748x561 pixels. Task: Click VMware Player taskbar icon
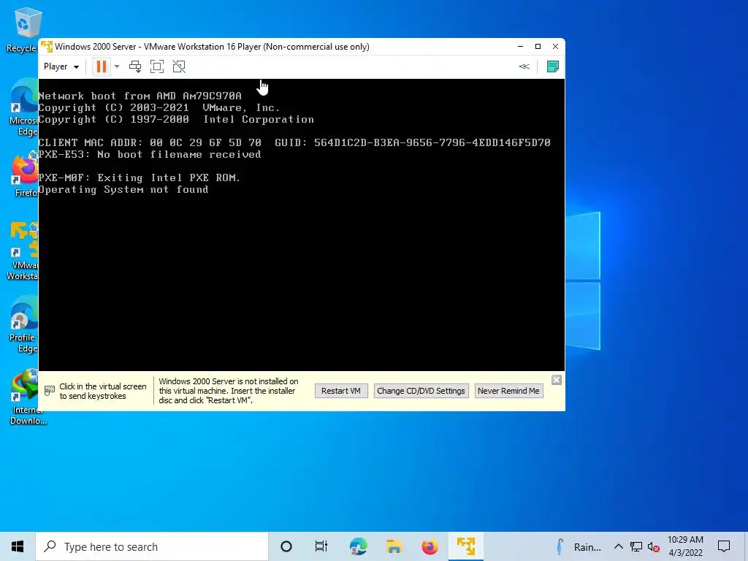[465, 546]
